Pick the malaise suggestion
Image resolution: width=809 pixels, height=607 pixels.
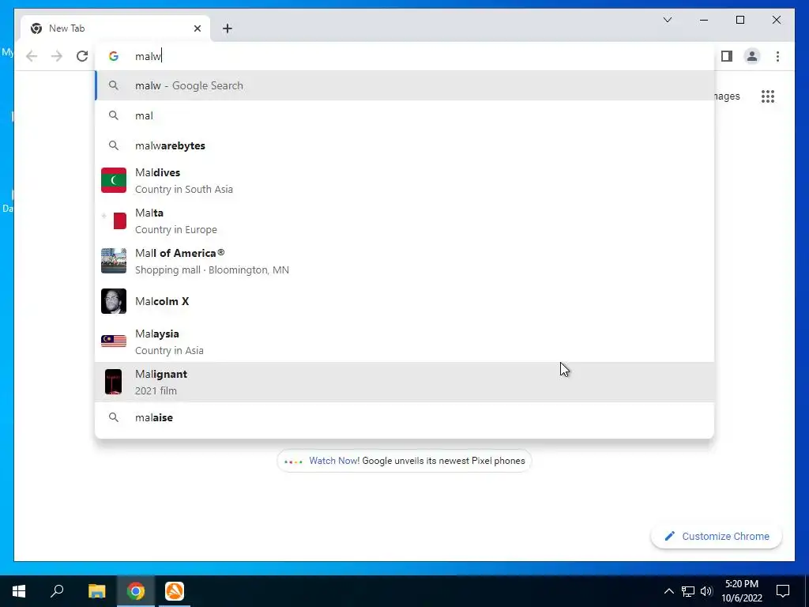click(x=404, y=417)
